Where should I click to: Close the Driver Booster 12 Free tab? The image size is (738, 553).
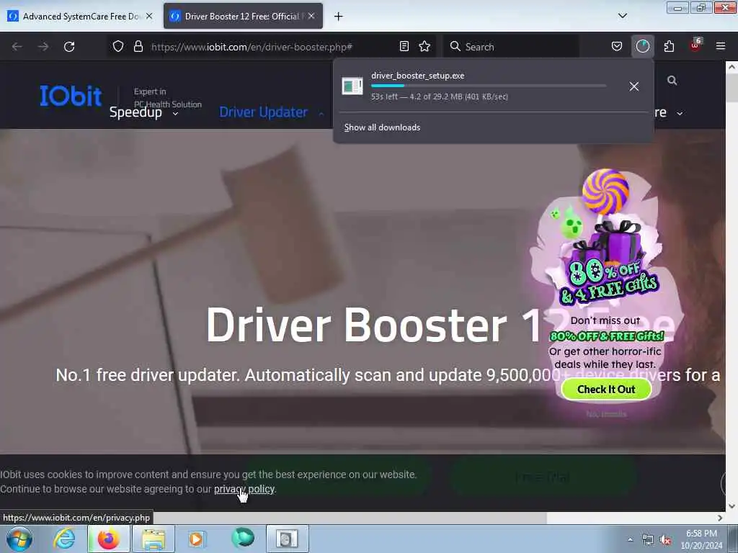[x=311, y=16]
